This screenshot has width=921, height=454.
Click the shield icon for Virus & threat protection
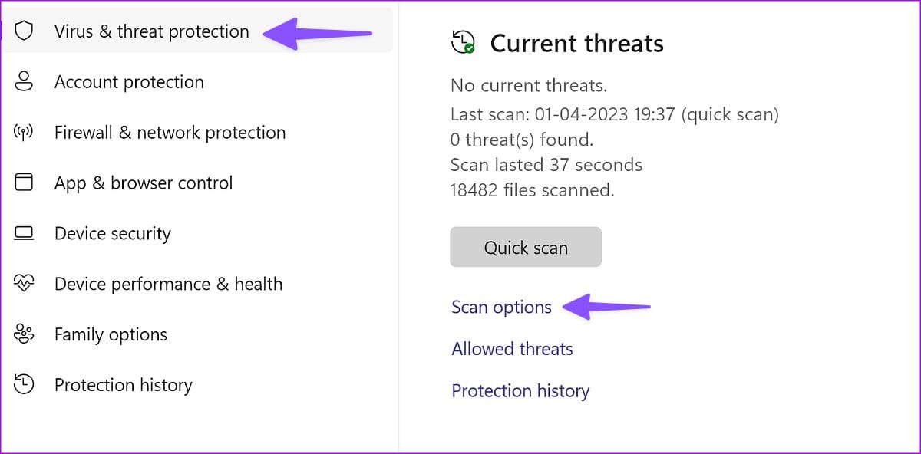[25, 31]
